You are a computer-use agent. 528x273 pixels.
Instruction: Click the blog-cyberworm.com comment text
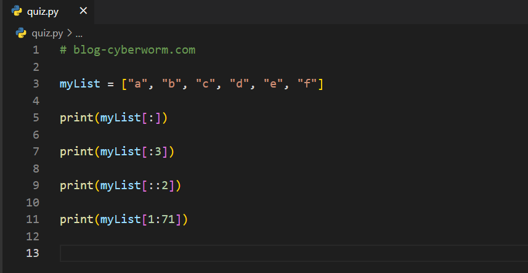pos(134,50)
